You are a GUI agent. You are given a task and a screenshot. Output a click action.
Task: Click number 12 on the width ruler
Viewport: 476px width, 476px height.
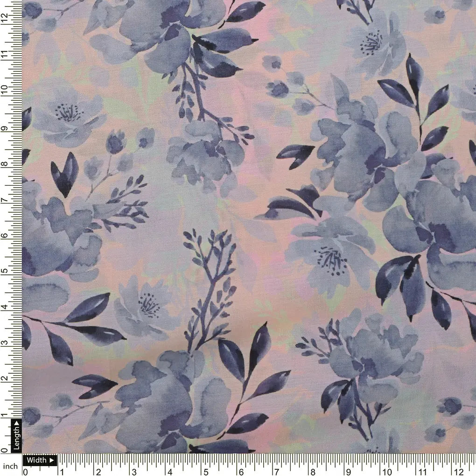(459, 471)
